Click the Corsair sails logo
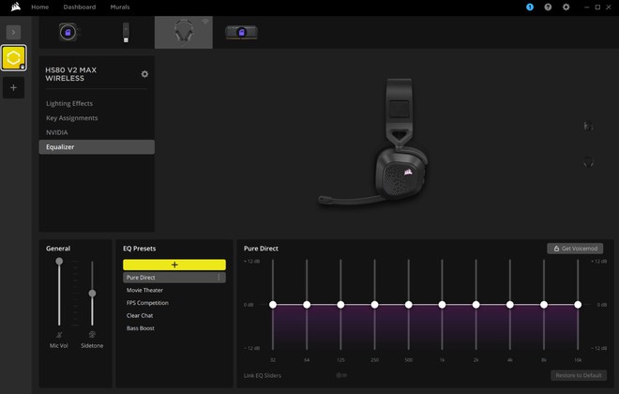The image size is (619, 394). tap(16, 7)
